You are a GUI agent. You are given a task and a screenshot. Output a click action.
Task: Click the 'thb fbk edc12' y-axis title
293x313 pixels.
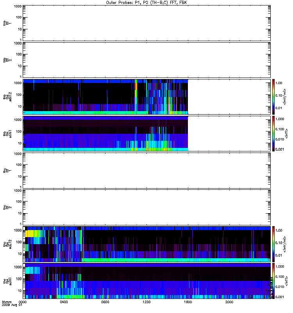[7, 97]
